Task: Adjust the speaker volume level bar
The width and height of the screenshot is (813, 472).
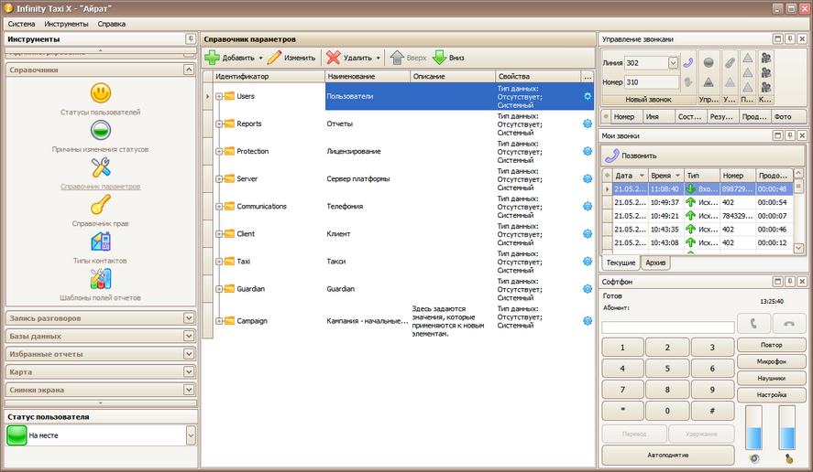Action: pyautogui.click(x=754, y=427)
